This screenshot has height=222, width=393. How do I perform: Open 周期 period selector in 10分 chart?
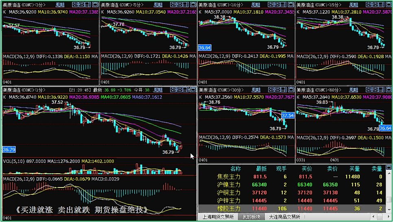[256, 4]
